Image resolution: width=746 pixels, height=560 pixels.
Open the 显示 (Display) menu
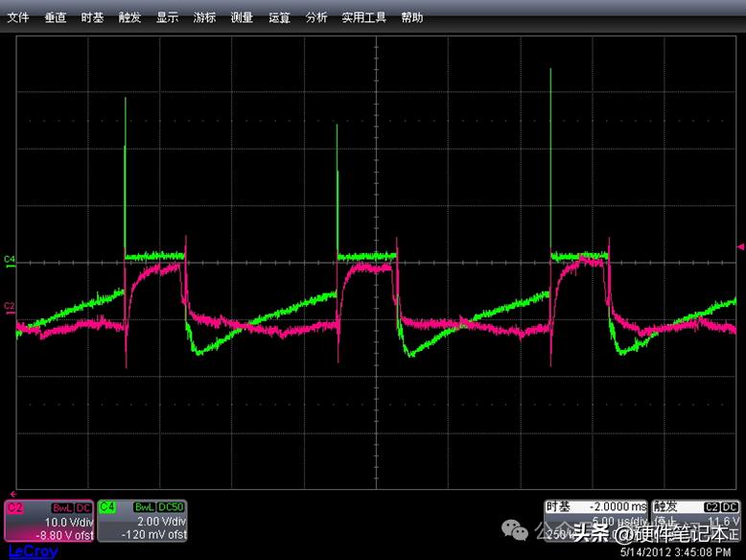pyautogui.click(x=167, y=17)
